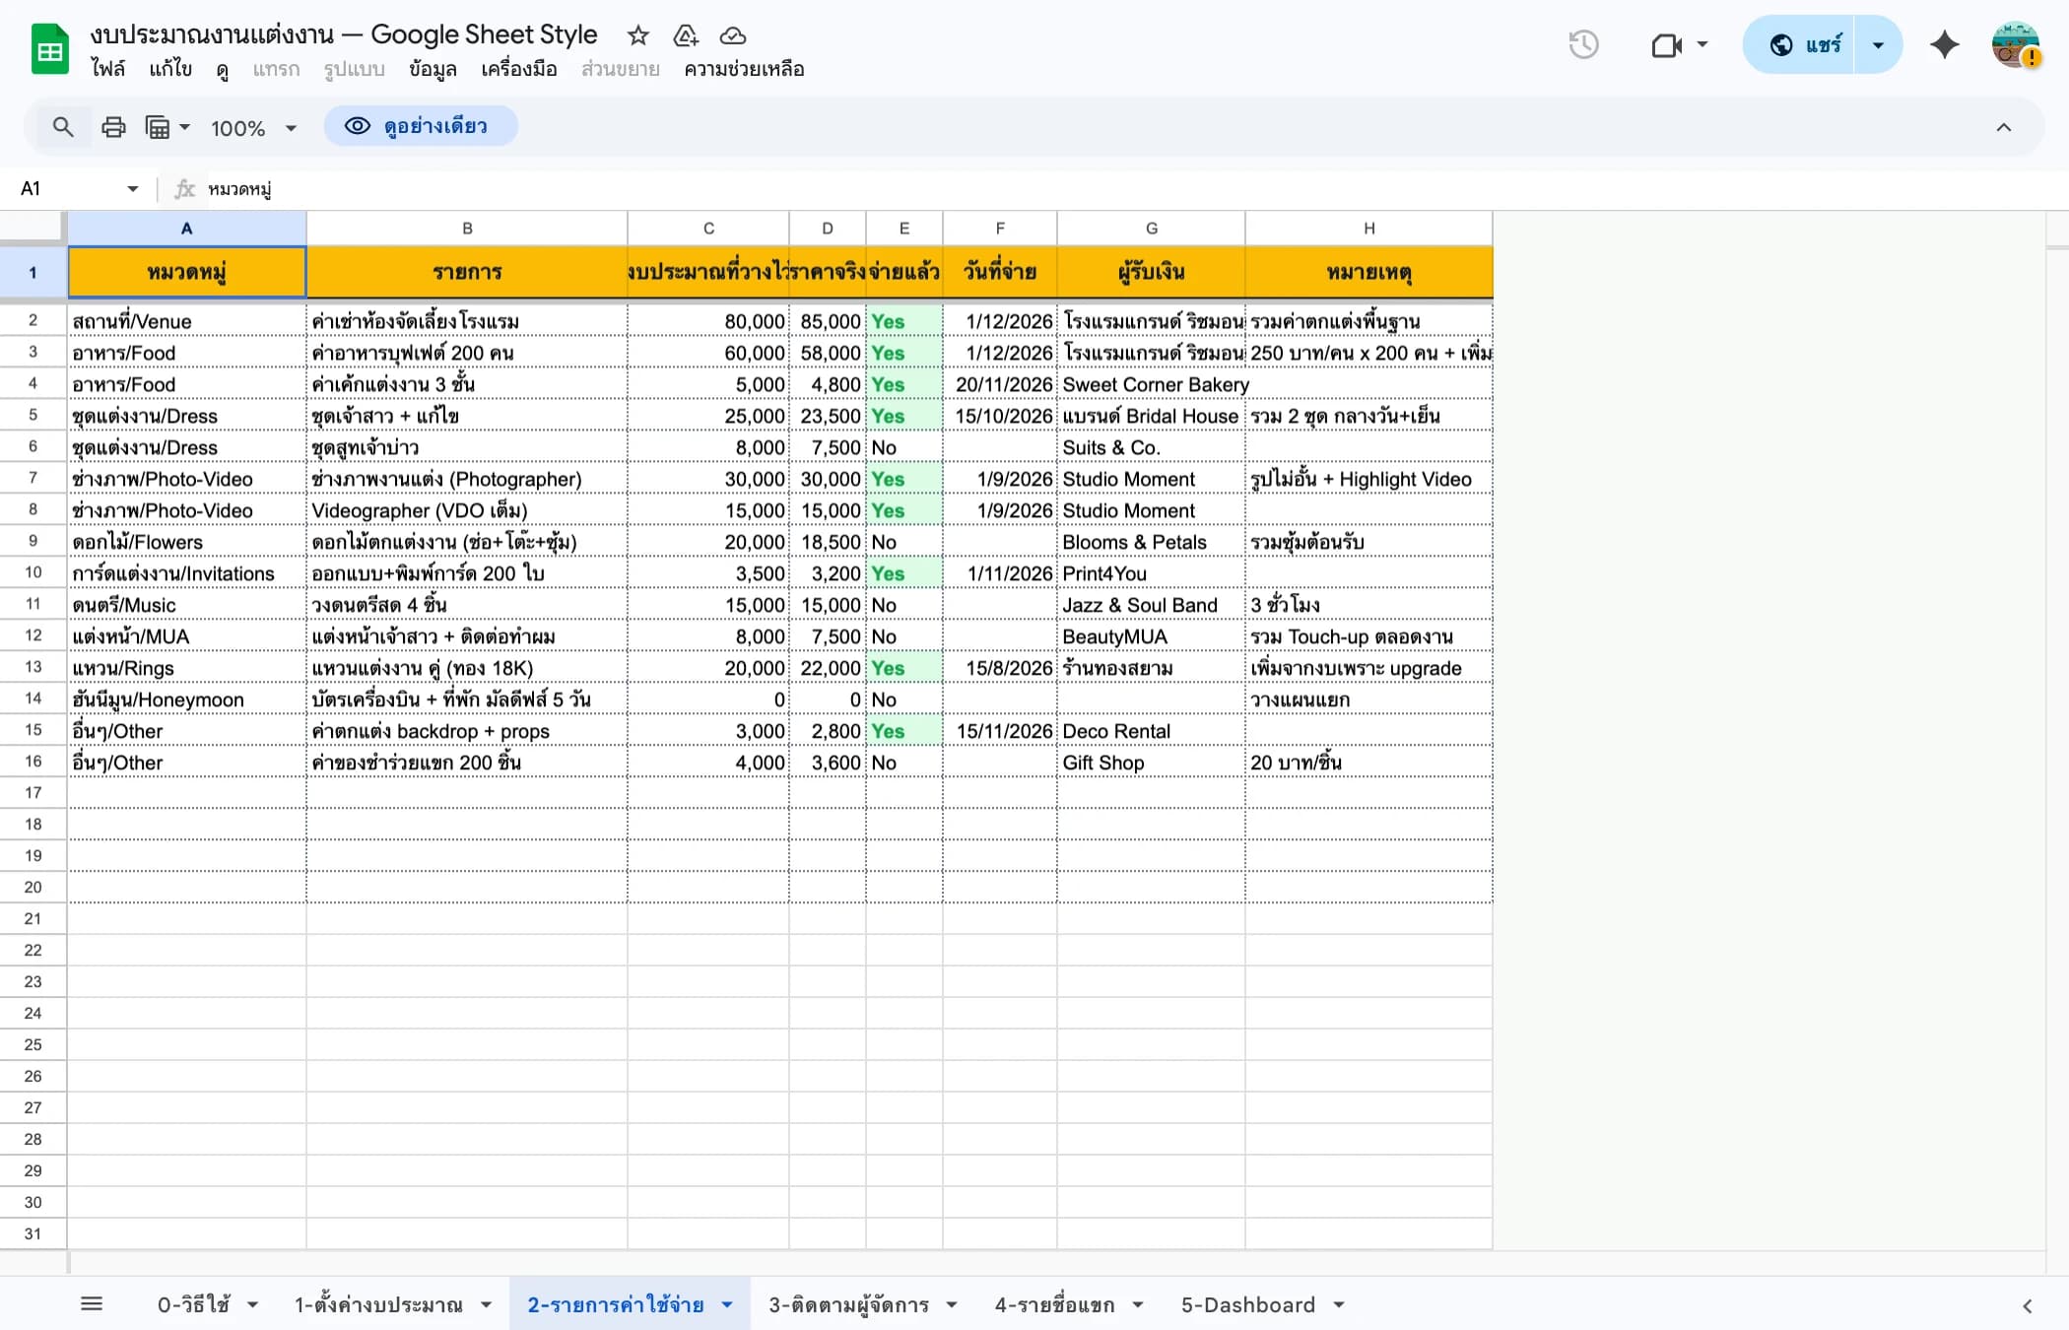This screenshot has width=2069, height=1330.
Task: Select the cell containing Studio Moment
Action: [1130, 479]
